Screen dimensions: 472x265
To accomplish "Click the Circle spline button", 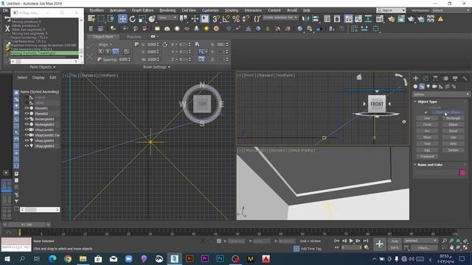I will [427, 124].
